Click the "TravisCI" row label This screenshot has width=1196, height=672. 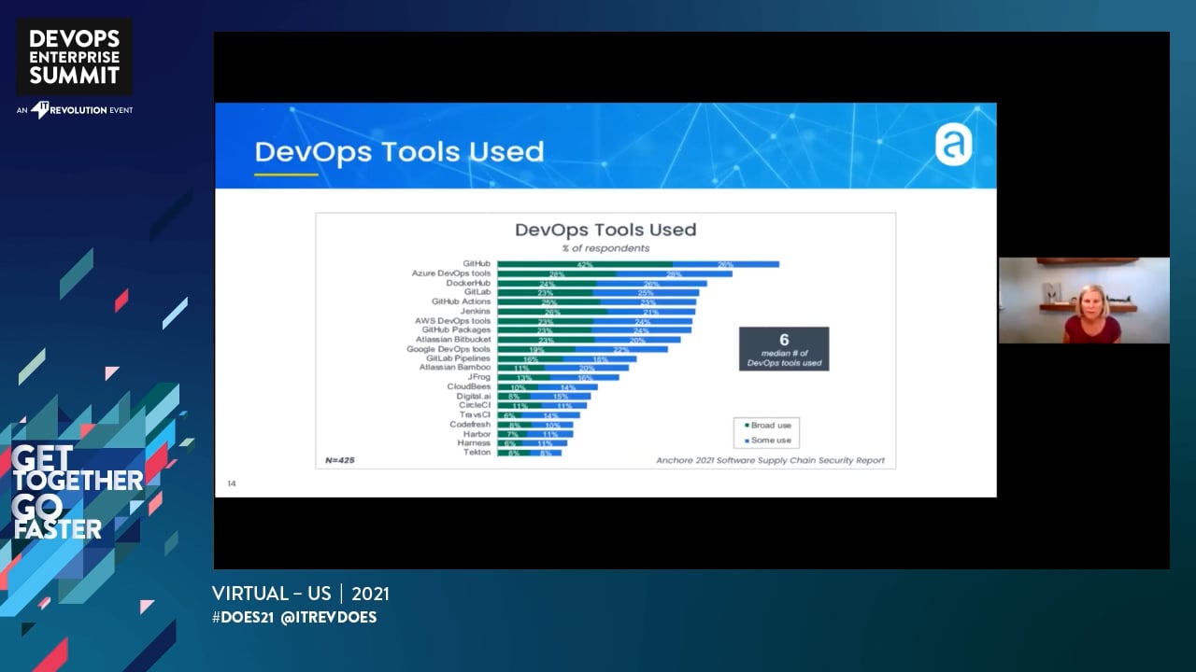click(x=476, y=414)
